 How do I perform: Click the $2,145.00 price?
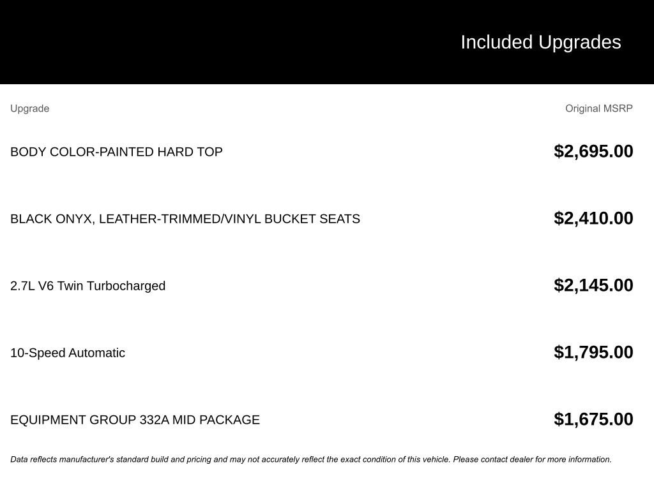tap(593, 285)
